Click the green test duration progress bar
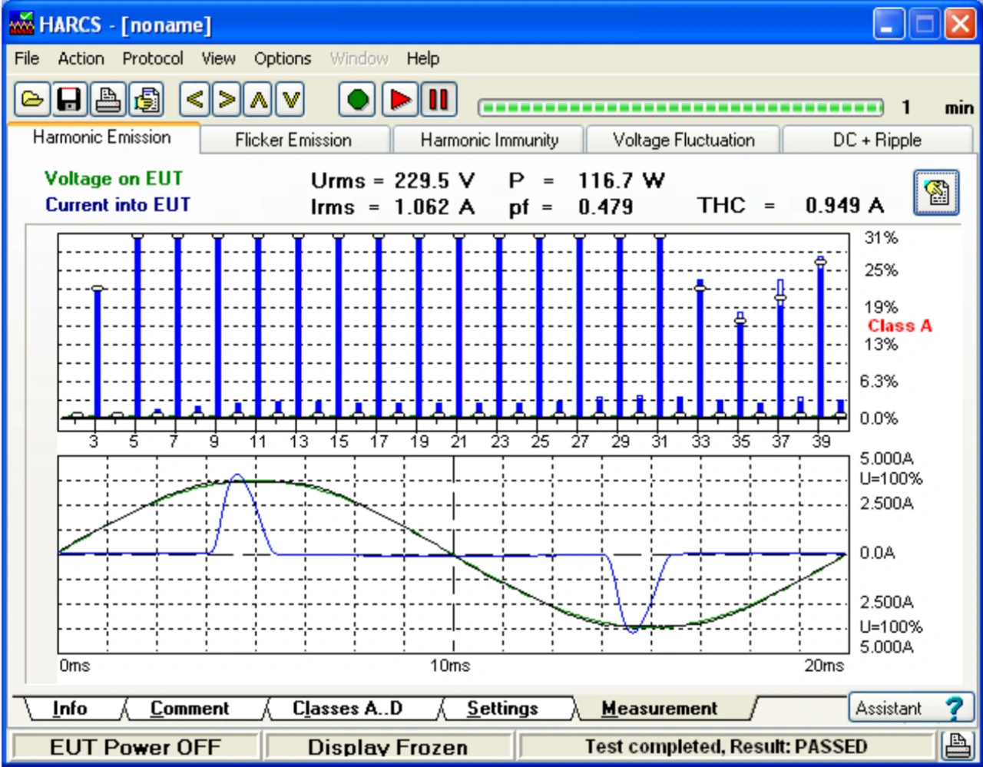 680,107
